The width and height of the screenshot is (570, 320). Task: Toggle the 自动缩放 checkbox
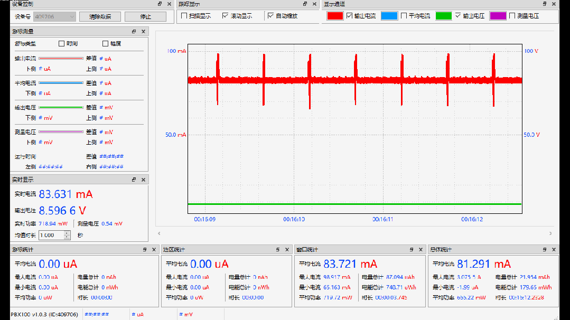pyautogui.click(x=270, y=16)
